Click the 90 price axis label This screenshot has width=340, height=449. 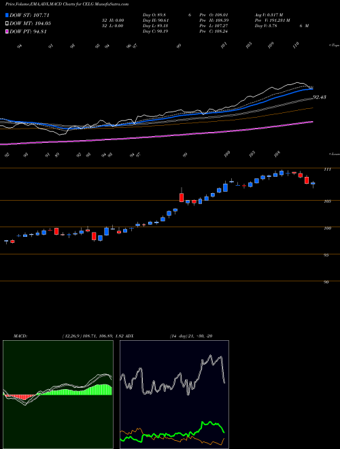click(326, 282)
